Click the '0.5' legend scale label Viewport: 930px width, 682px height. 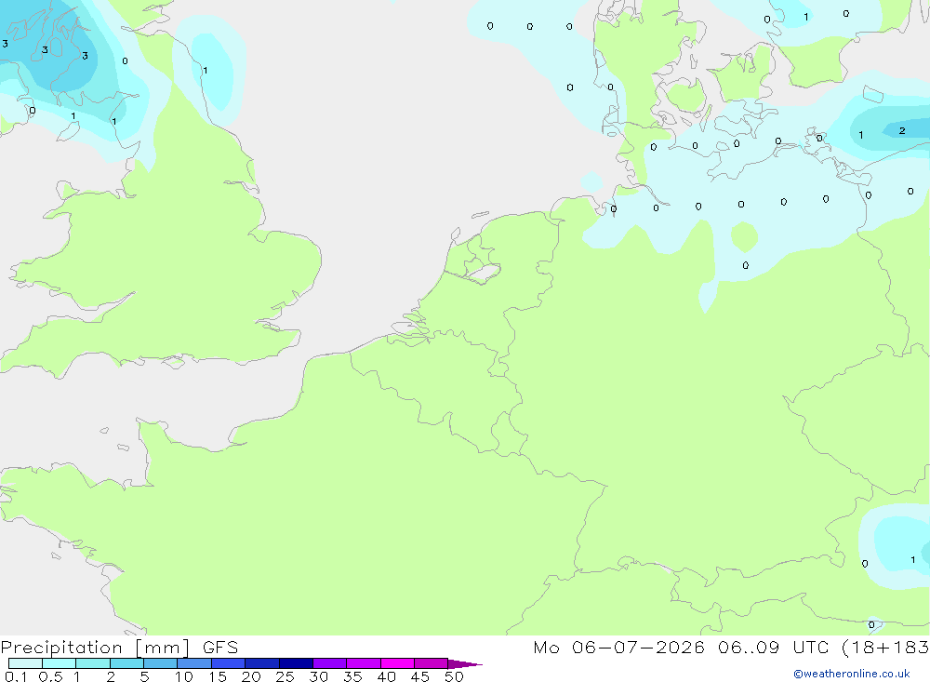pos(50,676)
